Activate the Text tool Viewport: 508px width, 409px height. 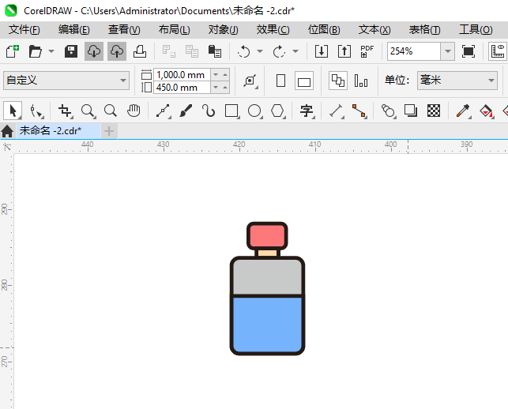[x=307, y=111]
